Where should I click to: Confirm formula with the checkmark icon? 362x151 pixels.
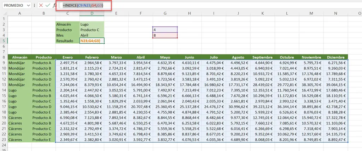point(48,5)
